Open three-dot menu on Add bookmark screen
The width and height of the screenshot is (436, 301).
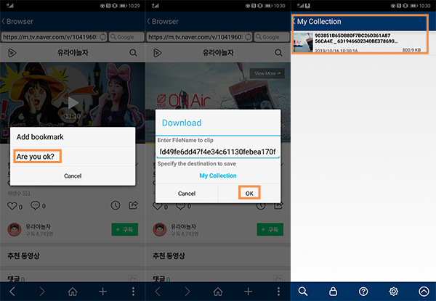point(133,292)
